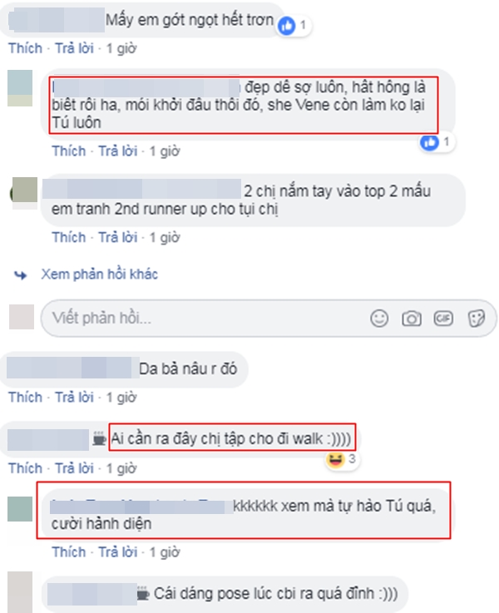Insert a GIF in reply
Screen dimensions: 499x613
tap(443, 319)
